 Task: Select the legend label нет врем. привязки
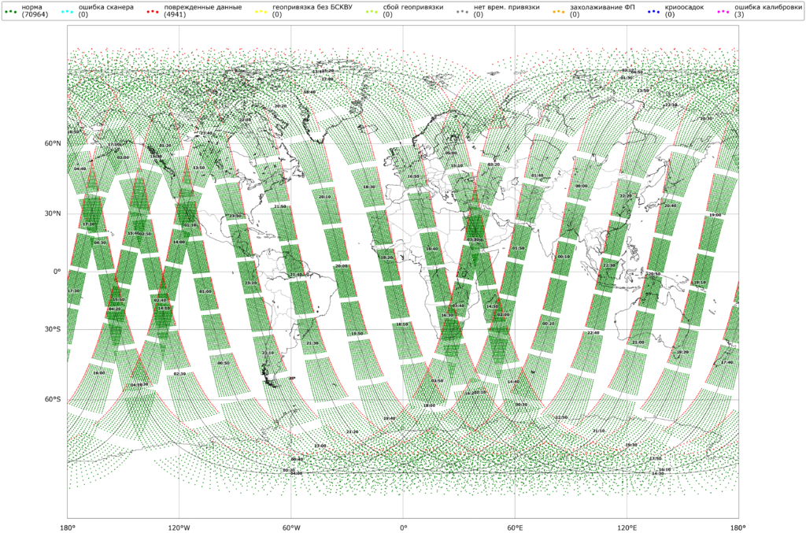point(506,7)
